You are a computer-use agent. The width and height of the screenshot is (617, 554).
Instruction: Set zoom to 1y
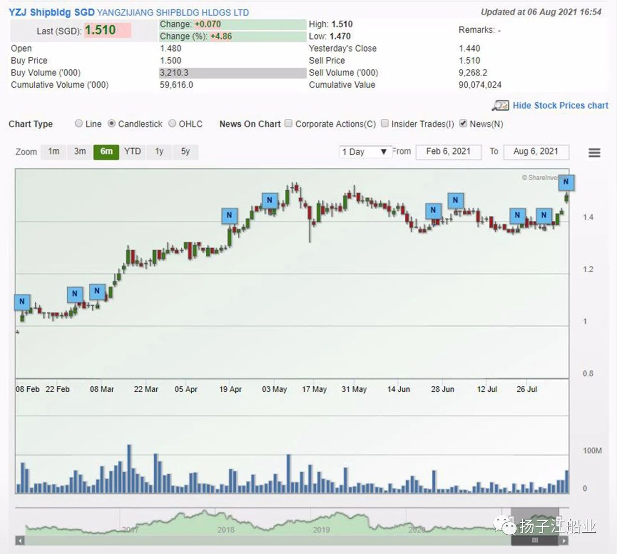159,152
